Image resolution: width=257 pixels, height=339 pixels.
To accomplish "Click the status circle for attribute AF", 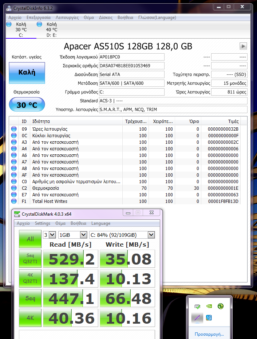I will [x=14, y=175].
